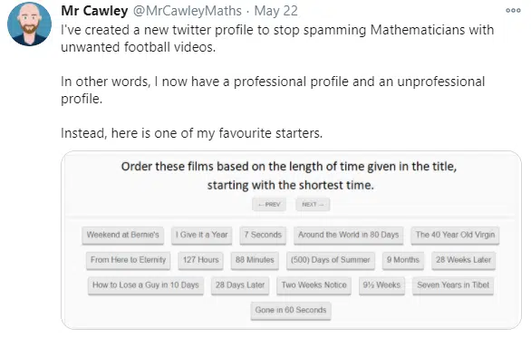Select the (500) Days of Summer tile
Viewport: 531px width, 338px height.
point(331,260)
